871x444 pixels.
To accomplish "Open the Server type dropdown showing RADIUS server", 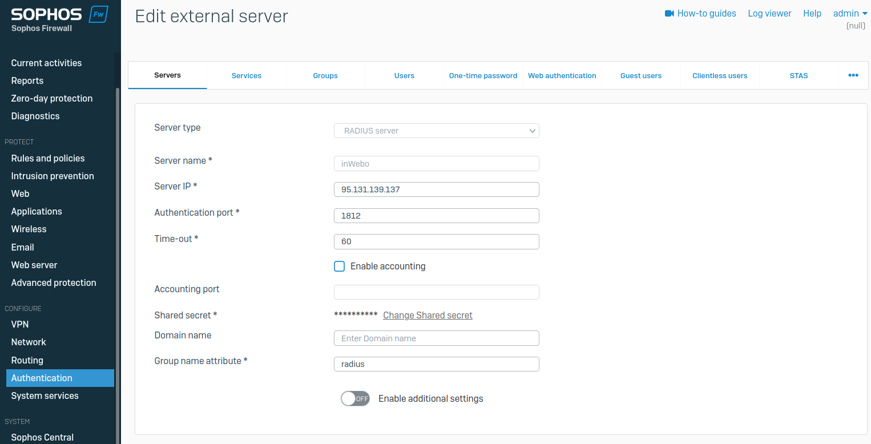I will point(435,131).
